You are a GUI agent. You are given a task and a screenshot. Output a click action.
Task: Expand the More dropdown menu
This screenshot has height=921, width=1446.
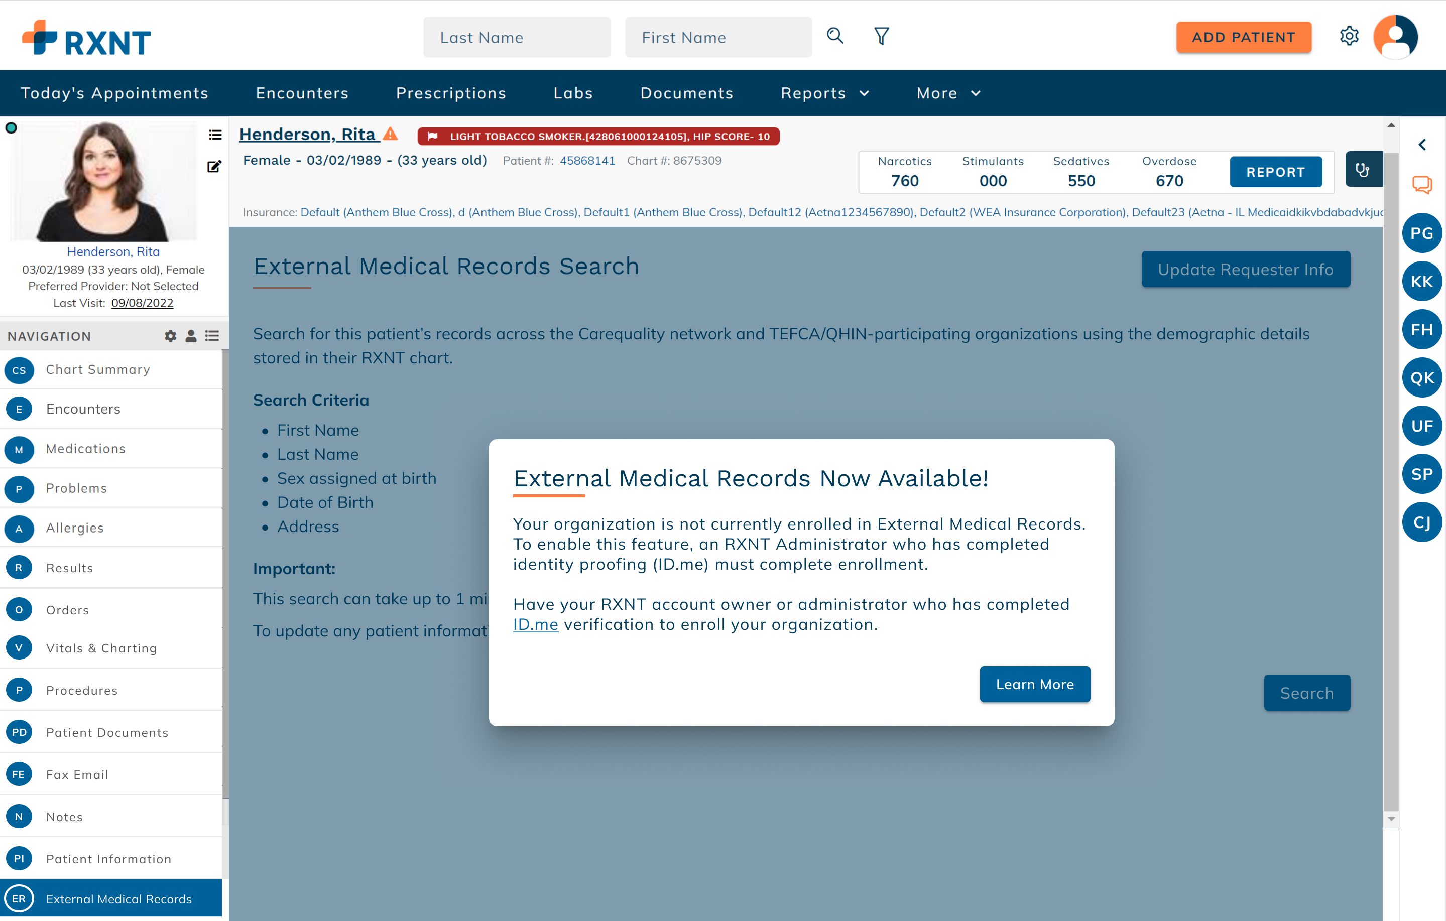[949, 93]
